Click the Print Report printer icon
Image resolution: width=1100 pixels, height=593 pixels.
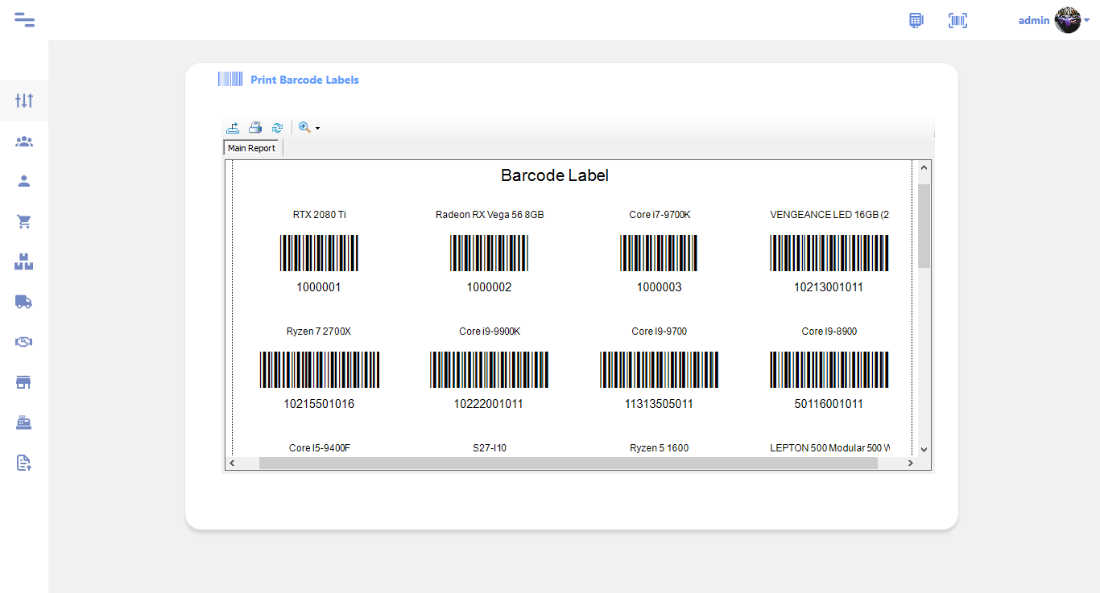tap(255, 127)
